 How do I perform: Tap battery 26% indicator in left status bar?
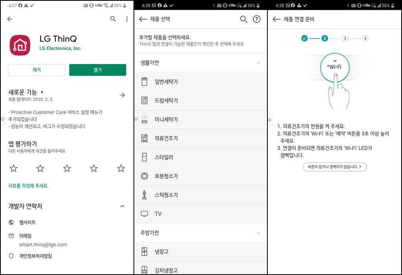pyautogui.click(x=120, y=5)
